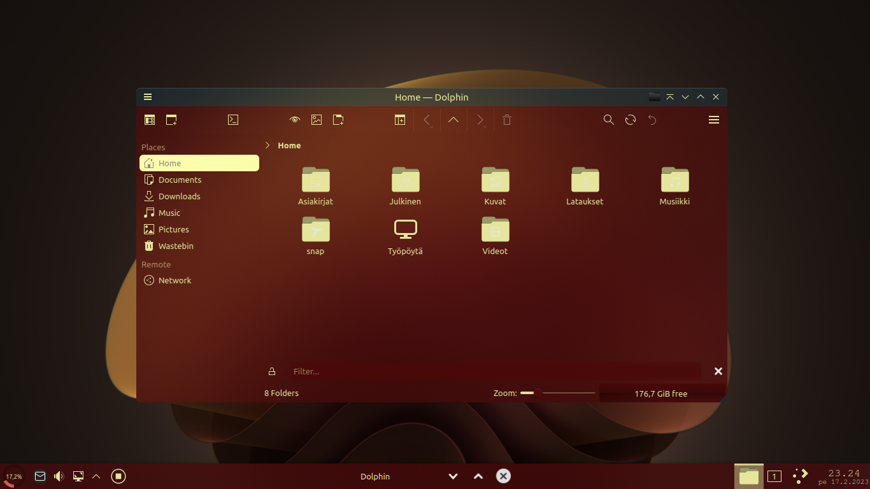Open the Dolphin hamburger menu
This screenshot has width=870, height=489.
[714, 120]
